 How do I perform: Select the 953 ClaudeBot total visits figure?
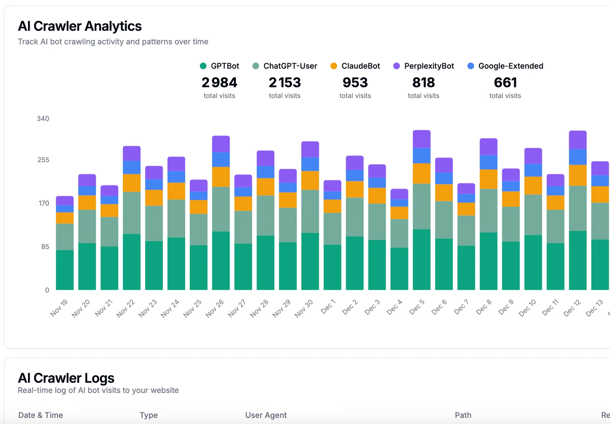point(355,83)
